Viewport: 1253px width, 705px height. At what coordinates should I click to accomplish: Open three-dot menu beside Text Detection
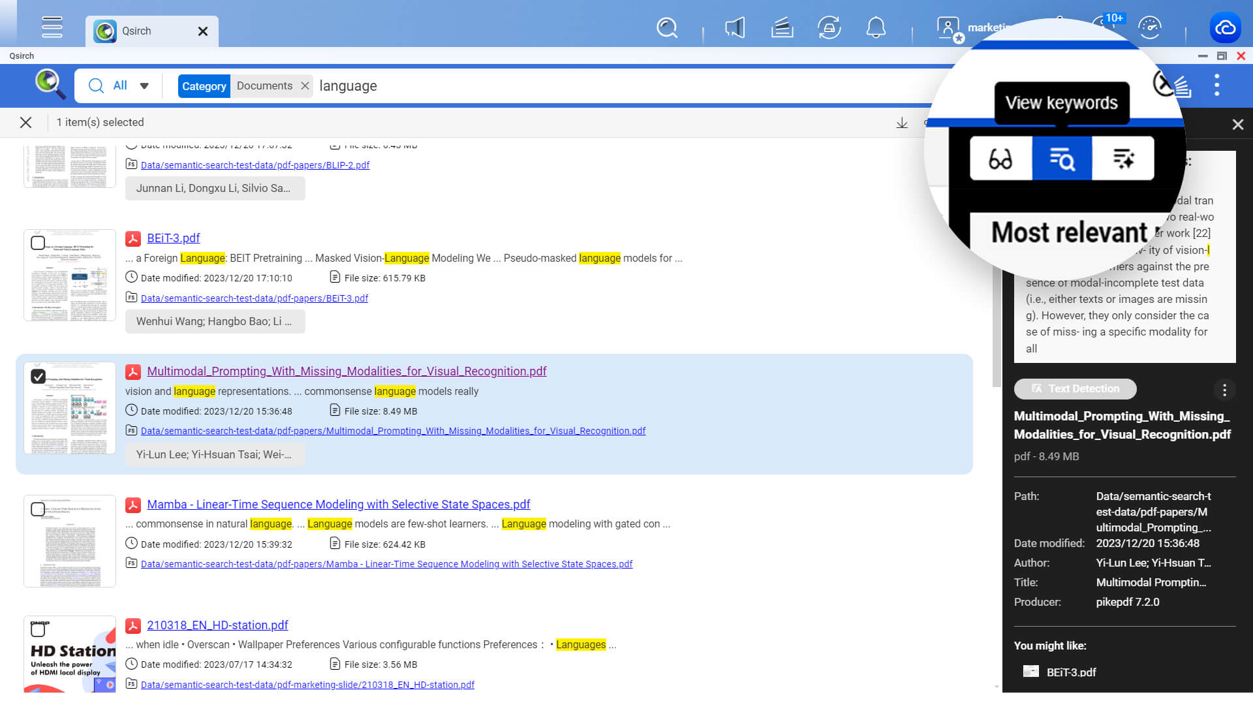[1224, 390]
